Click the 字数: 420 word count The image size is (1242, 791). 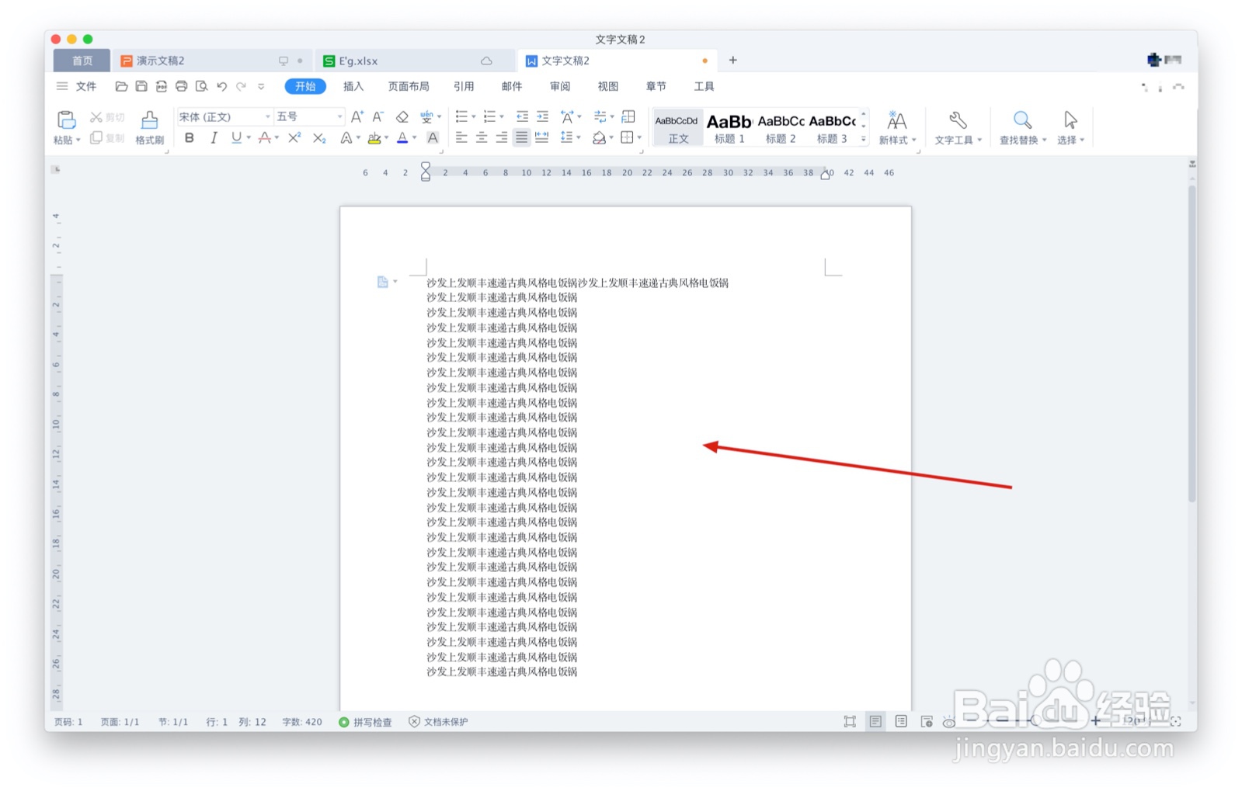302,722
